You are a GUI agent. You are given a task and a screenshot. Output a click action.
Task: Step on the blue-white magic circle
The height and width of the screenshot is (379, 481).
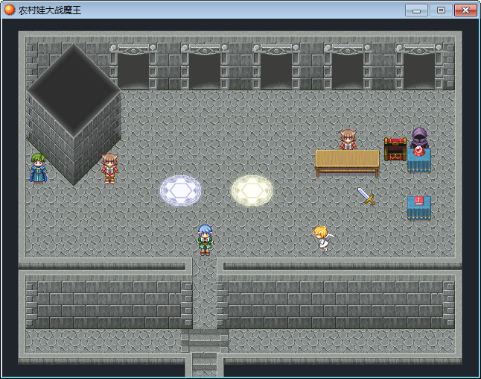click(180, 190)
